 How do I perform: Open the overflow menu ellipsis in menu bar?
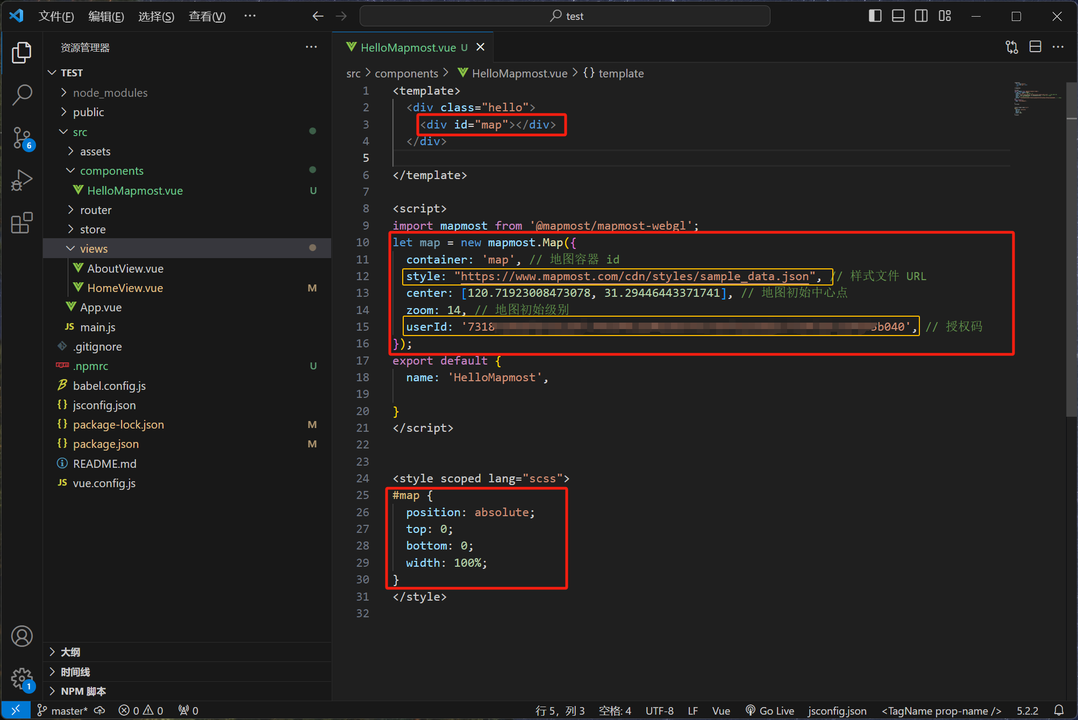pos(249,16)
